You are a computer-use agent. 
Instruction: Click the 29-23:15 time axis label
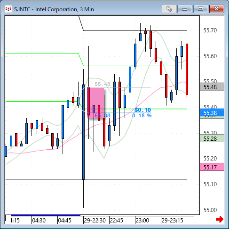click(172, 221)
